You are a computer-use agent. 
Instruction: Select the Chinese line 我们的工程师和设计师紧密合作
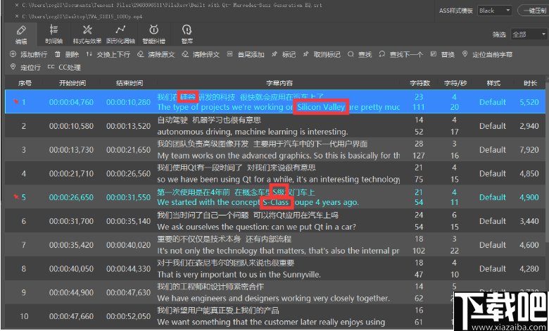coord(210,287)
